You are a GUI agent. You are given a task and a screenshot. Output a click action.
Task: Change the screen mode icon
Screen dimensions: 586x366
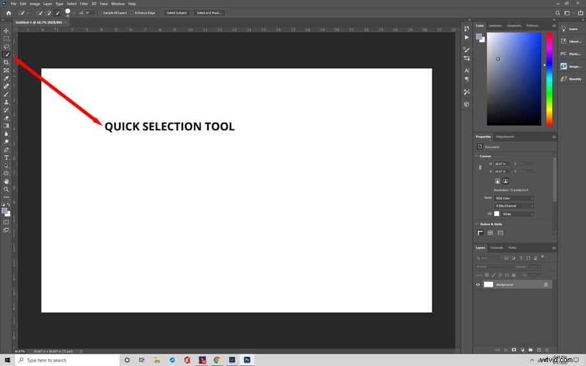7,230
